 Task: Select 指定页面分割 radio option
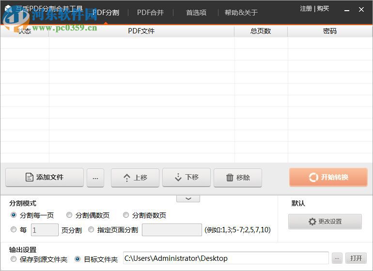click(91, 230)
